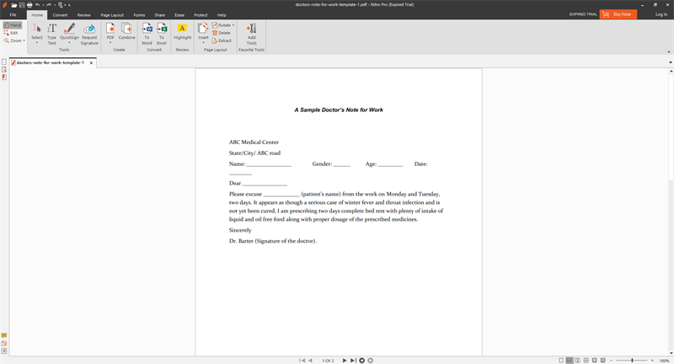Go to the next page button
Image resolution: width=674 pixels, height=364 pixels.
[345, 361]
